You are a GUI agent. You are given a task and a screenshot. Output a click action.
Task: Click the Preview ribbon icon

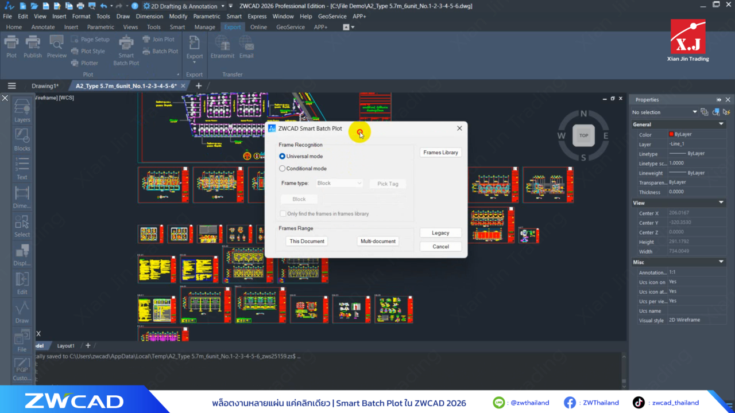point(57,47)
